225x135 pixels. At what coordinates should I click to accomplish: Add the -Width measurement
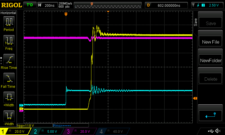click(x=8, y=118)
